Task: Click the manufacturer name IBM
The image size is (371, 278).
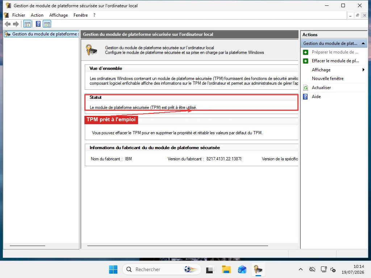Action: coord(128,159)
